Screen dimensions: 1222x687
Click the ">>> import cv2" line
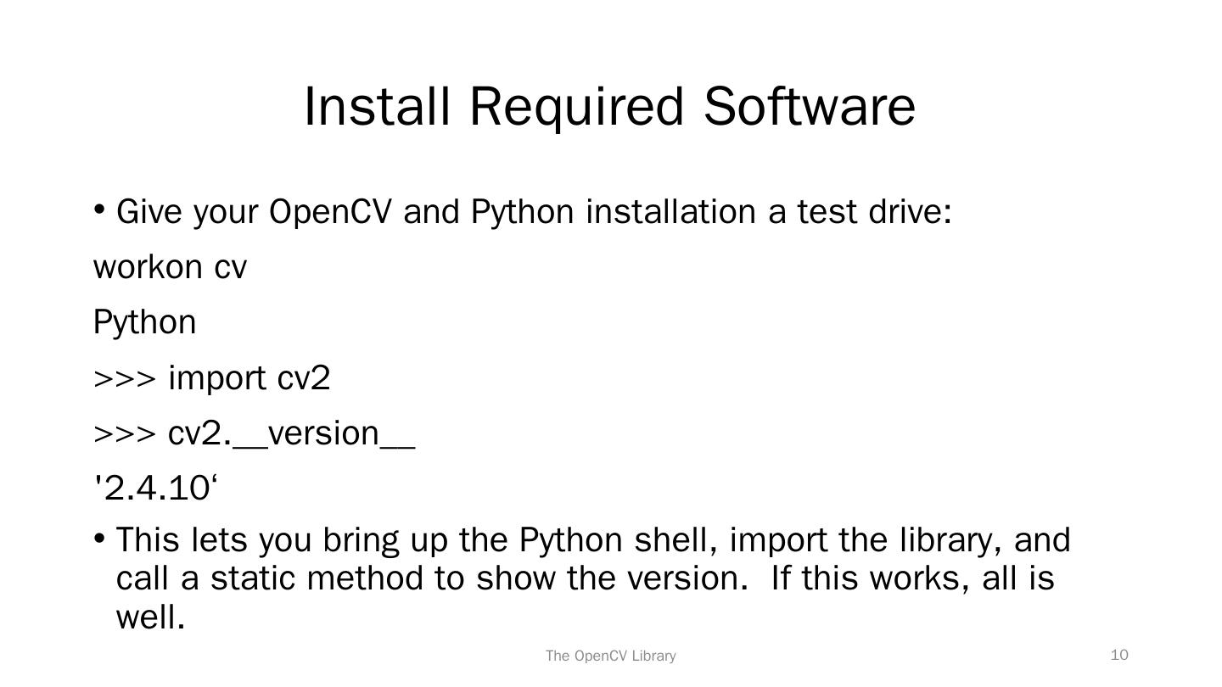[x=211, y=378]
